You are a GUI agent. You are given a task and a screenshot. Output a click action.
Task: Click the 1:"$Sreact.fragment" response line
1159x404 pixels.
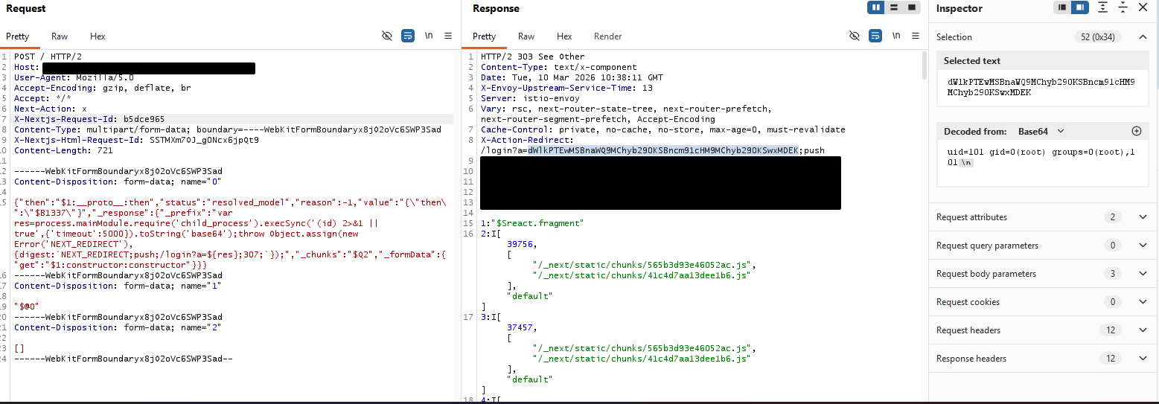coord(533,223)
